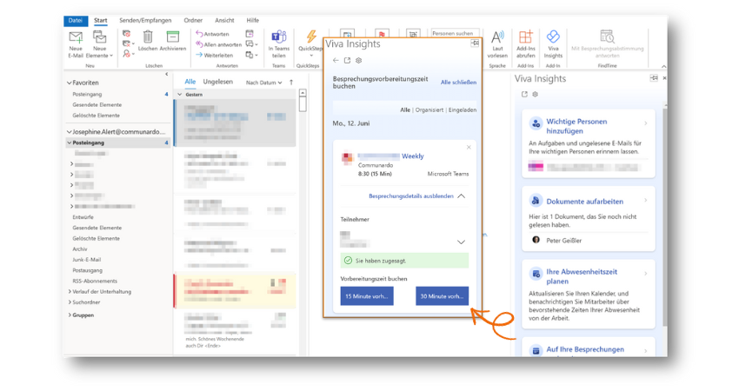Open the Entwürfe folder
The height and width of the screenshot is (391, 739).
coord(83,217)
